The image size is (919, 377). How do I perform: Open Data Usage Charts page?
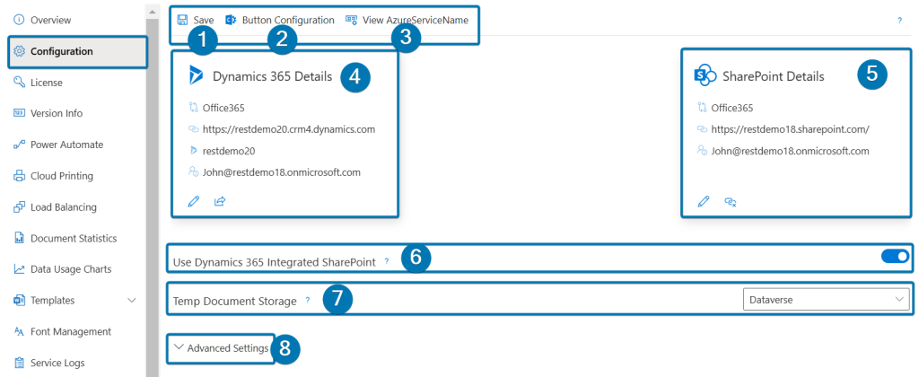pyautogui.click(x=73, y=269)
